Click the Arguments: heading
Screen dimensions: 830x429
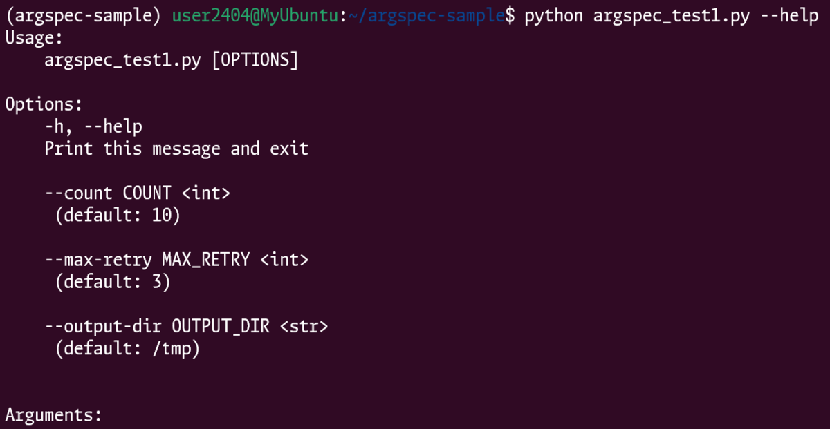pos(54,415)
